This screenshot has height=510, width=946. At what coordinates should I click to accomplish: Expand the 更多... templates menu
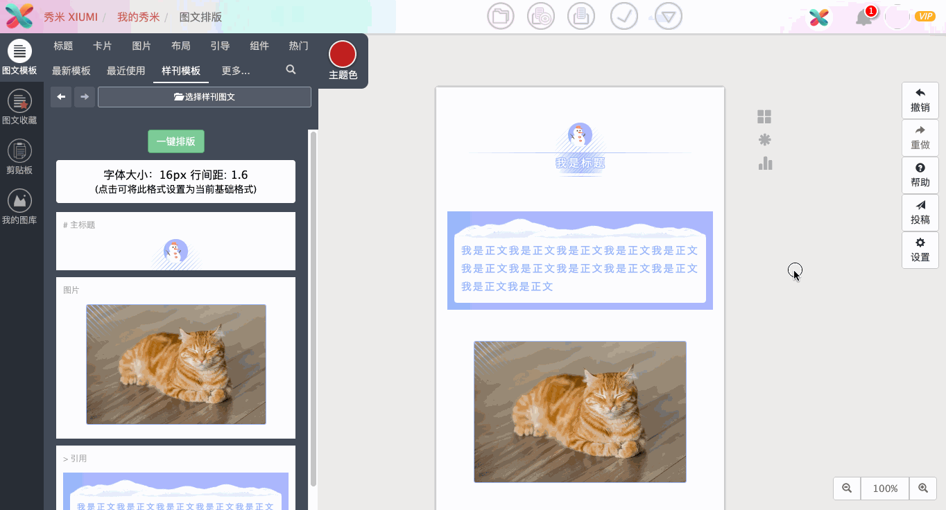pos(236,71)
